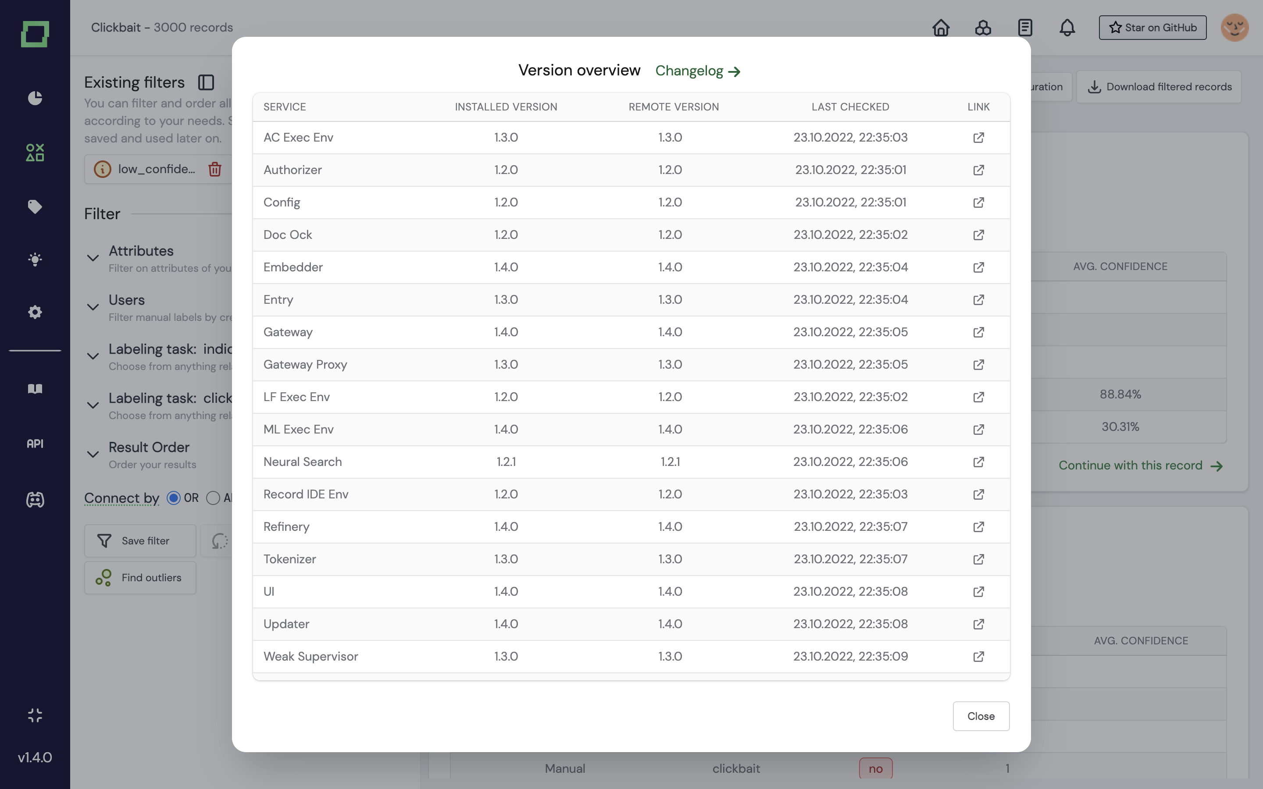The width and height of the screenshot is (1263, 789).
Task: Expand the Result Order section
Action: coord(93,454)
